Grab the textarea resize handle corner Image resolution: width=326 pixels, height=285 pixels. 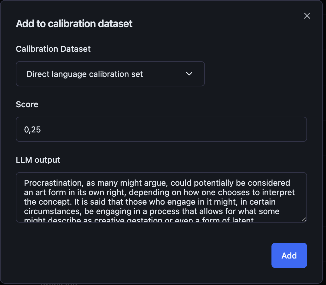coord(304,220)
